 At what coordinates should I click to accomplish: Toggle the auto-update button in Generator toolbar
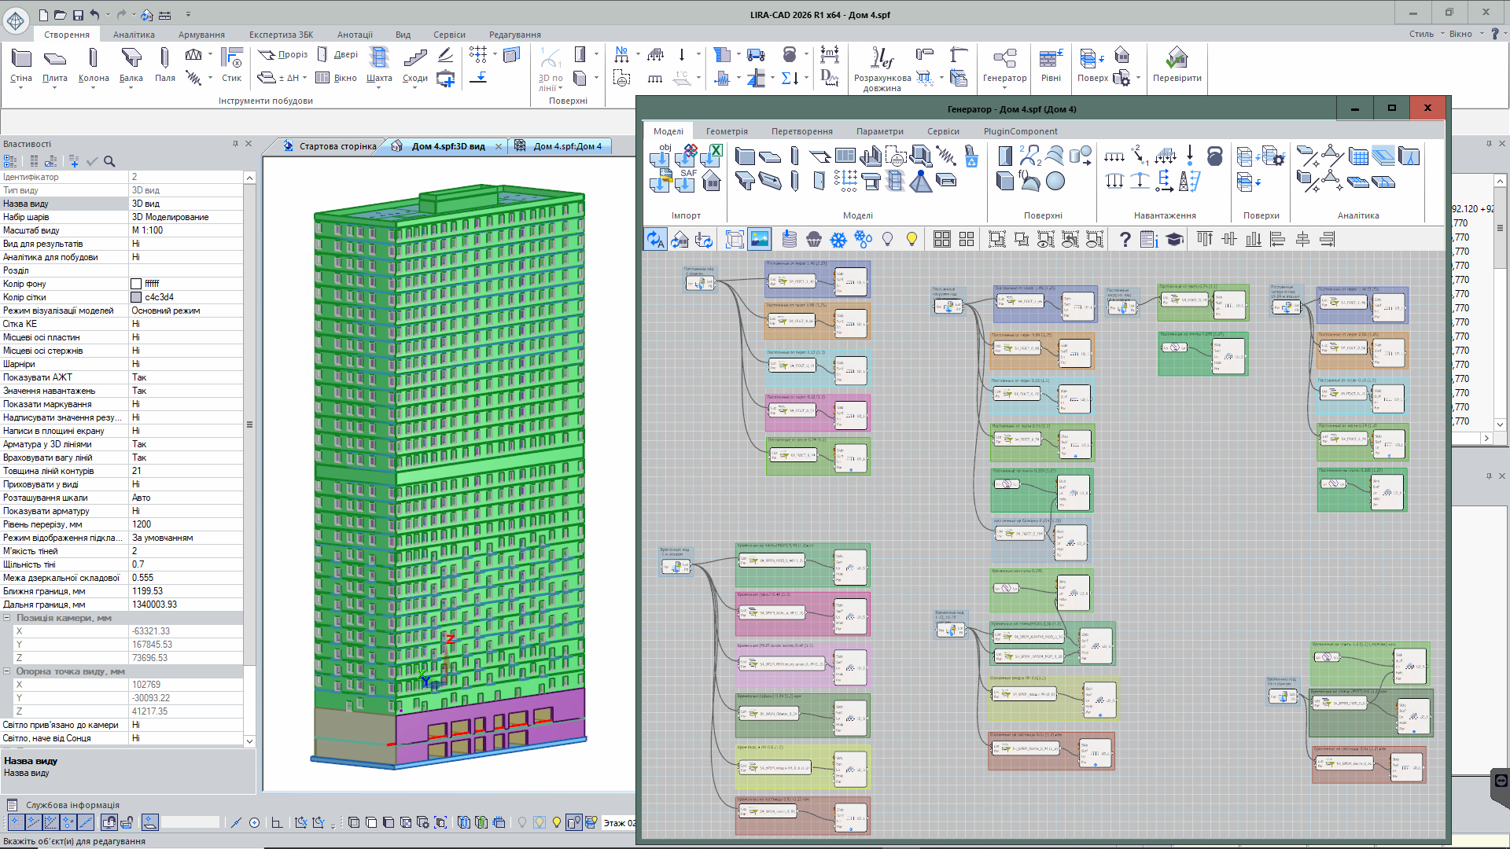655,240
